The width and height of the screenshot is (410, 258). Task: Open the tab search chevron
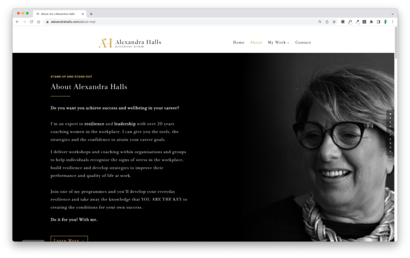(x=392, y=14)
